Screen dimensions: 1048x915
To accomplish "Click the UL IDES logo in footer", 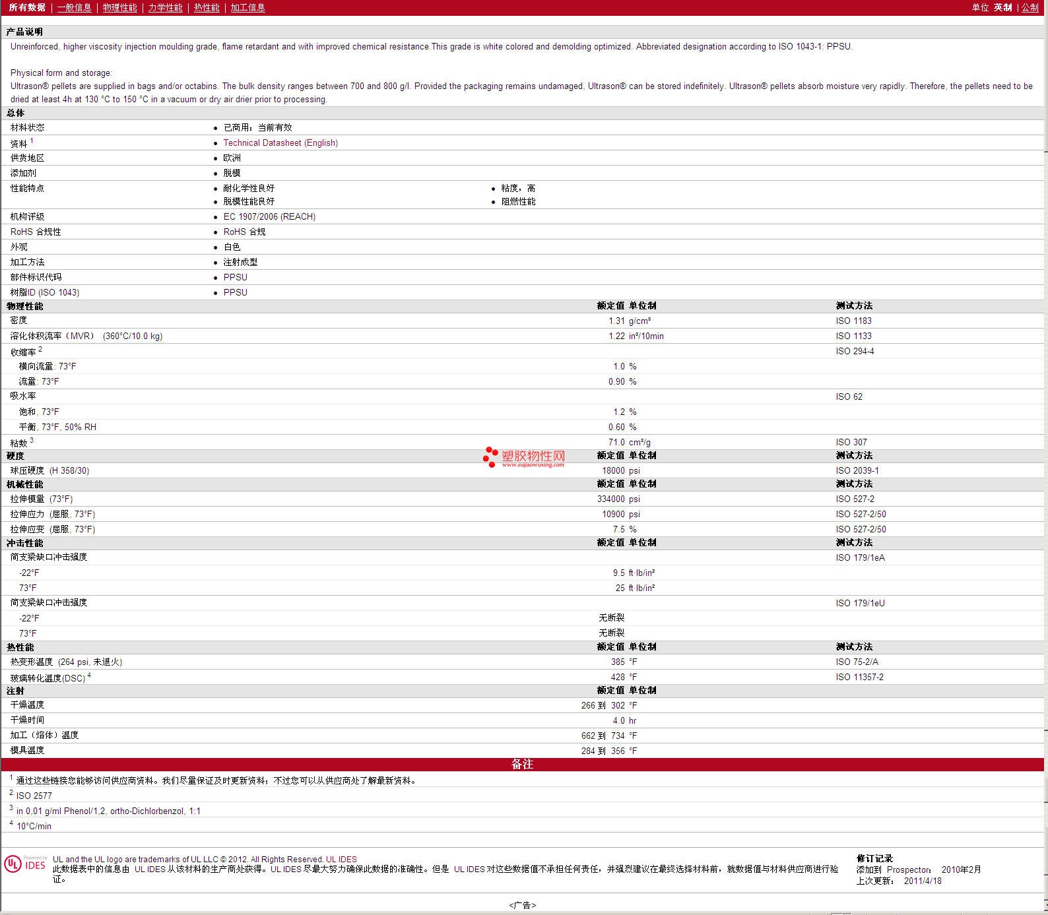I will pyautogui.click(x=25, y=864).
